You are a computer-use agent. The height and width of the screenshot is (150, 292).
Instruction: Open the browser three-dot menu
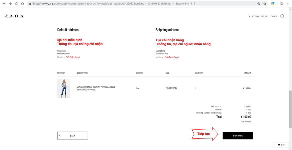tap(288, 3)
